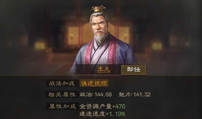Select the 魅力 141.32 attribute value
The height and width of the screenshot is (119, 202).
pyautogui.click(x=134, y=94)
